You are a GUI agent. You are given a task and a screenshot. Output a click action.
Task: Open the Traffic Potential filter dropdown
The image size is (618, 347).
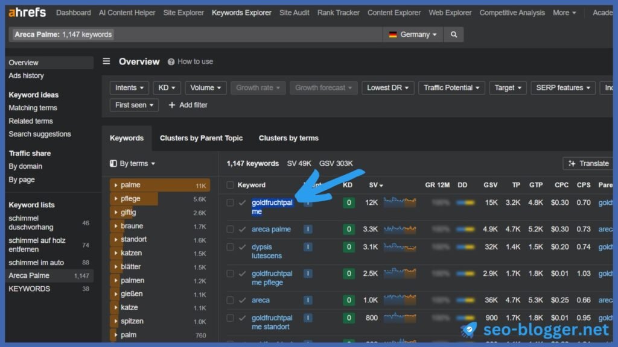pyautogui.click(x=451, y=88)
